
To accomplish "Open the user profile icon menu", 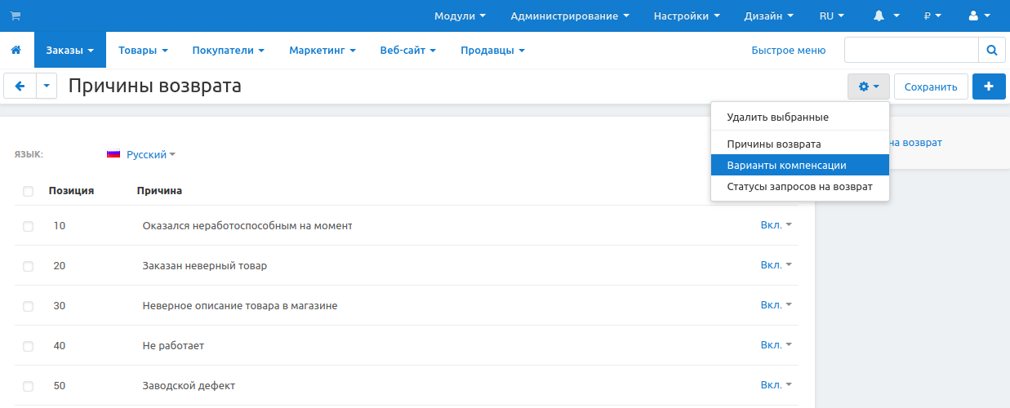I will click(978, 16).
